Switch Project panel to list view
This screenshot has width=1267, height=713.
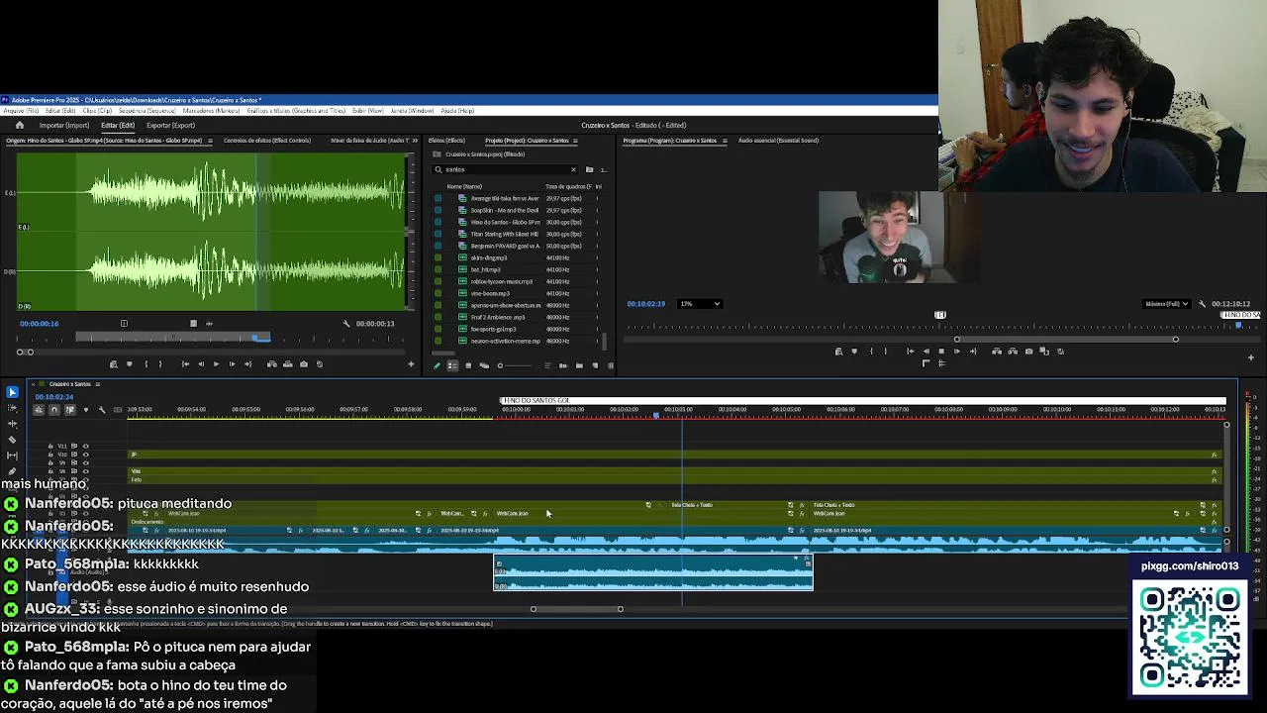tap(452, 365)
